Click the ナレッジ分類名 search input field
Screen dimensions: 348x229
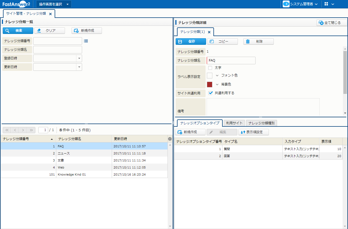(x=57, y=50)
